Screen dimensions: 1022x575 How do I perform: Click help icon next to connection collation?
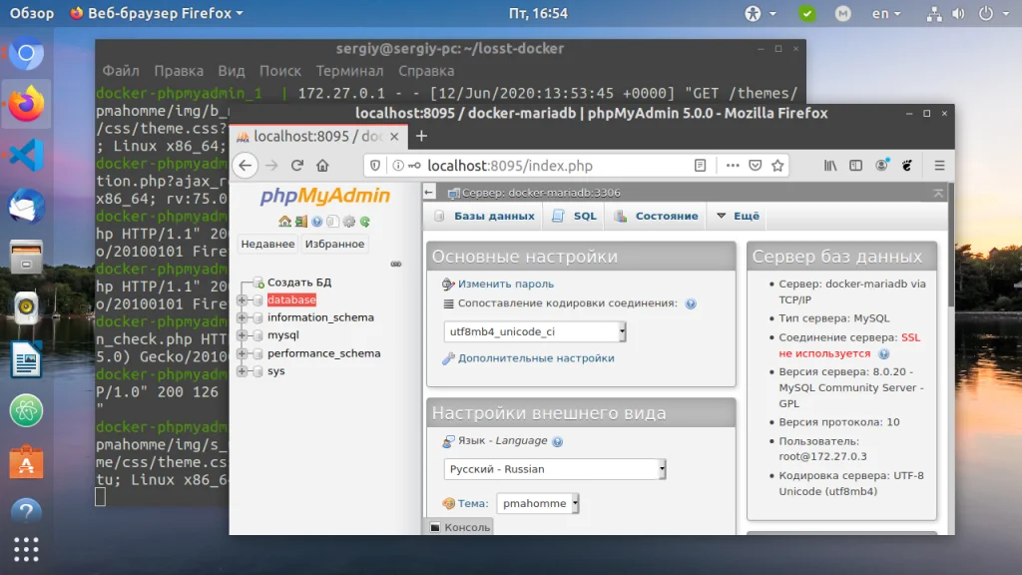[691, 303]
